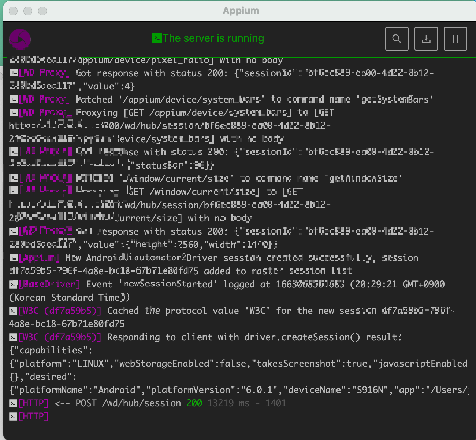Click the macOS close window button
The image size is (476, 440).
(x=13, y=11)
